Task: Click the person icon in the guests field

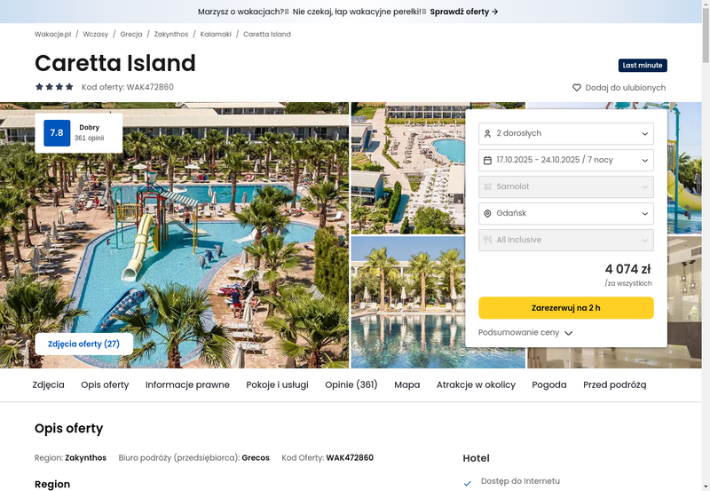Action: [x=487, y=133]
